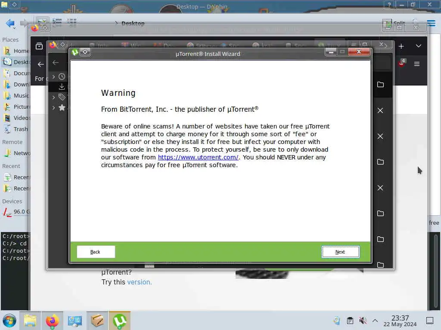Switch Dolphin to icons view mode
Viewport: 441px width, 330px height.
(x=43, y=22)
